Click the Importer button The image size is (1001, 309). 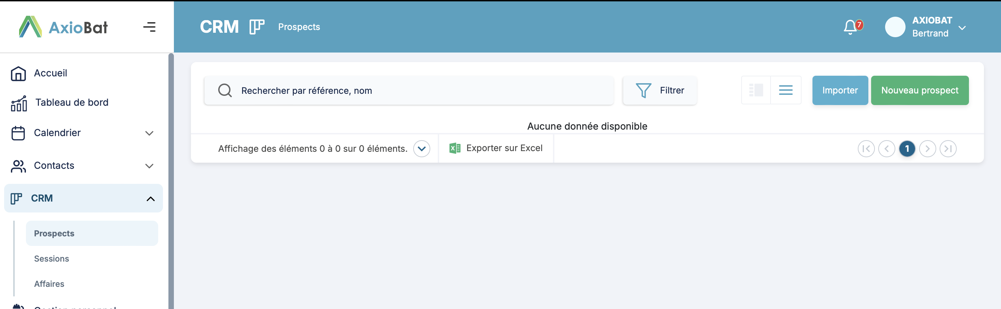click(840, 90)
